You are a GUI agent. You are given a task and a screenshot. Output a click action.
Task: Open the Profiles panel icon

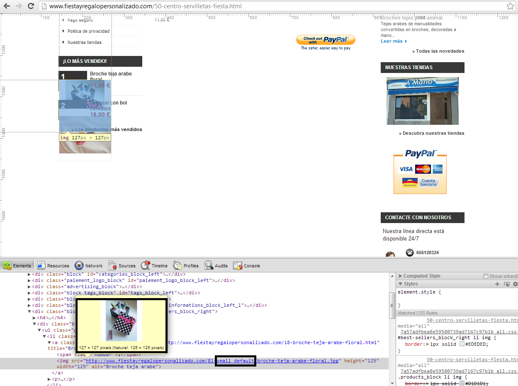pos(178,265)
